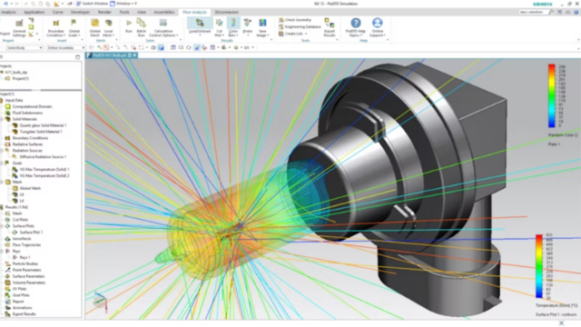The height and width of the screenshot is (327, 581).
Task: Collapse the Rays tree node
Action: (2, 251)
